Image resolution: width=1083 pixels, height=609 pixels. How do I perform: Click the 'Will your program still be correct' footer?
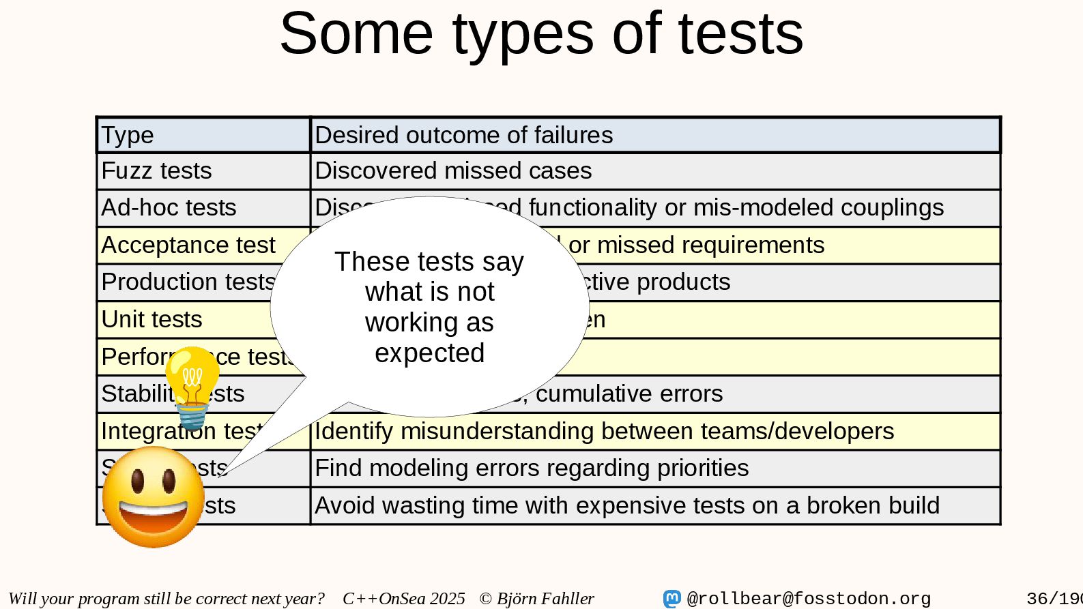click(x=167, y=599)
